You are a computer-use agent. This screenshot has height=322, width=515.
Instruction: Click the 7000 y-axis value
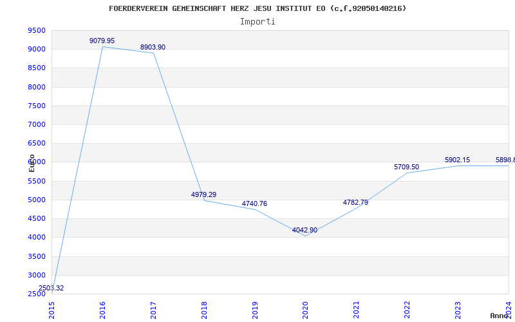click(37, 124)
